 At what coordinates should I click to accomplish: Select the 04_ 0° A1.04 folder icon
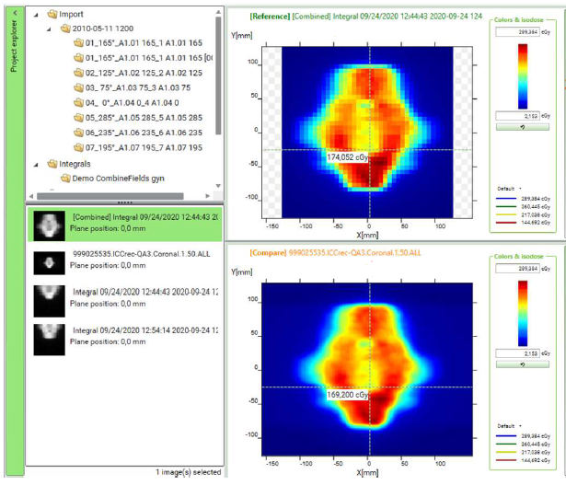click(x=78, y=103)
